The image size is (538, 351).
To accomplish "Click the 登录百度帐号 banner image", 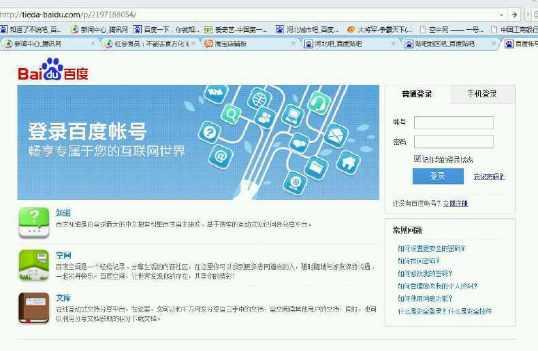I will (x=198, y=142).
